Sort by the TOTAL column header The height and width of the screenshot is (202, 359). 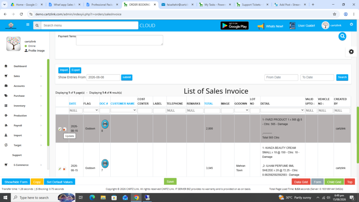pos(209,103)
